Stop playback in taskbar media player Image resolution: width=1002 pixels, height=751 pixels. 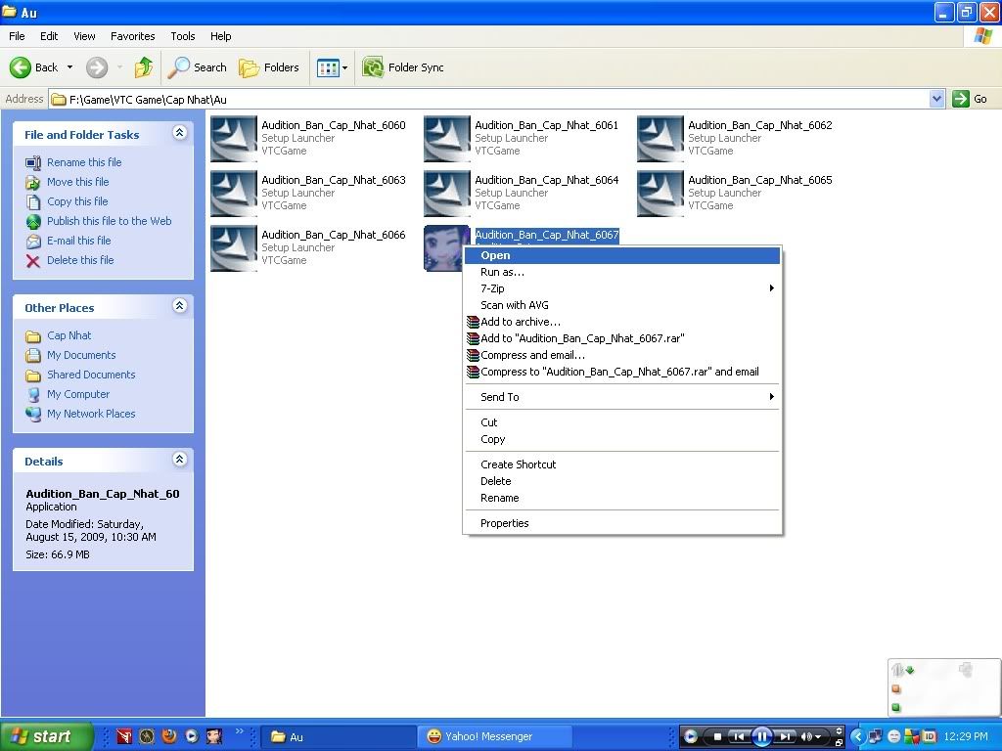click(x=717, y=737)
